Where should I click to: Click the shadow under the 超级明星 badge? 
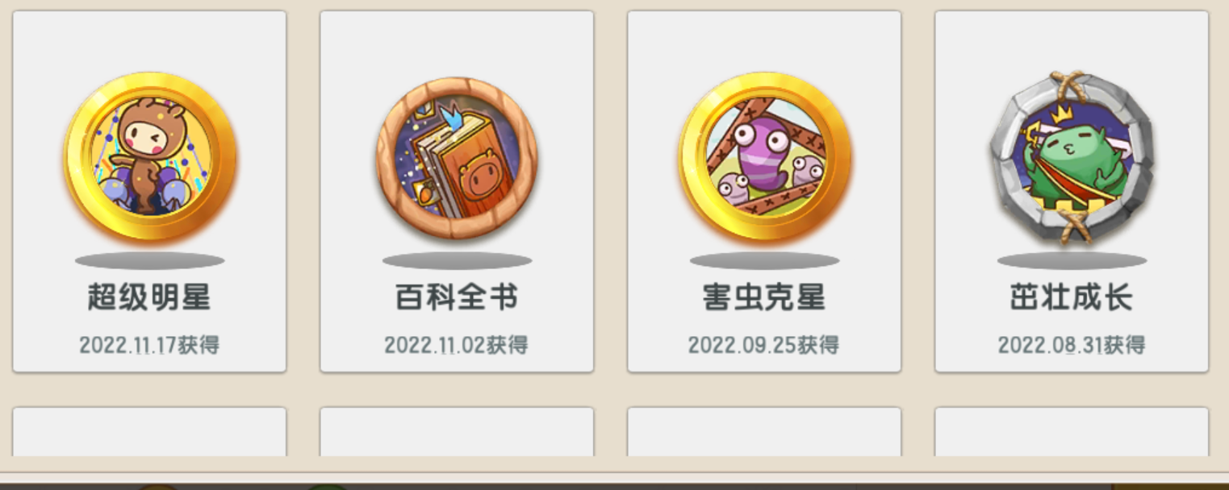[x=149, y=260]
